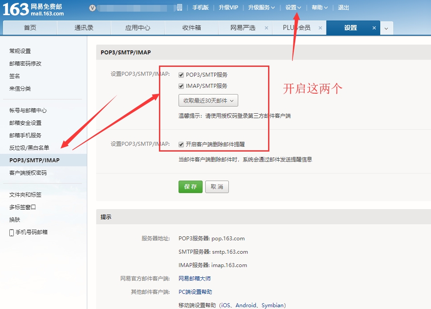Close the 网易严选 tab
431x309 pixels.
[266, 28]
